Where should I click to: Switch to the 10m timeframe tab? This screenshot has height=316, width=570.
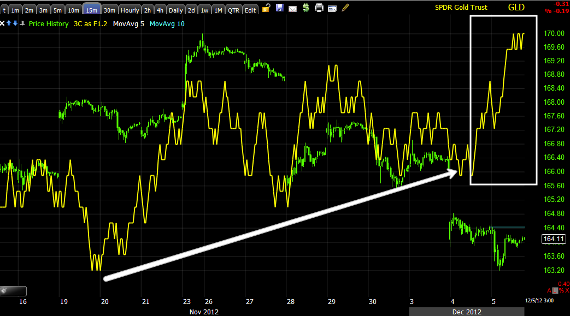(73, 9)
